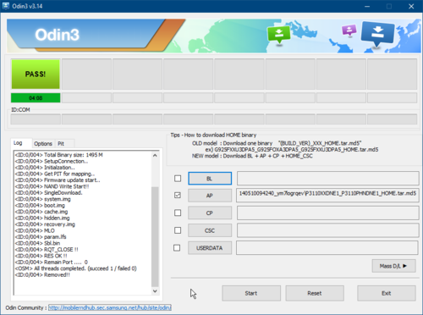Viewport: 423px width, 315px height.
Task: Click log line 'hidden.img'
Action: (x=42, y=218)
